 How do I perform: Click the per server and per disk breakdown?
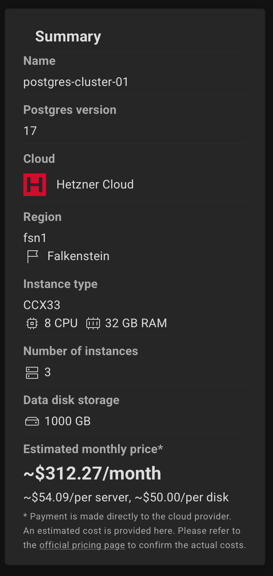tap(126, 497)
